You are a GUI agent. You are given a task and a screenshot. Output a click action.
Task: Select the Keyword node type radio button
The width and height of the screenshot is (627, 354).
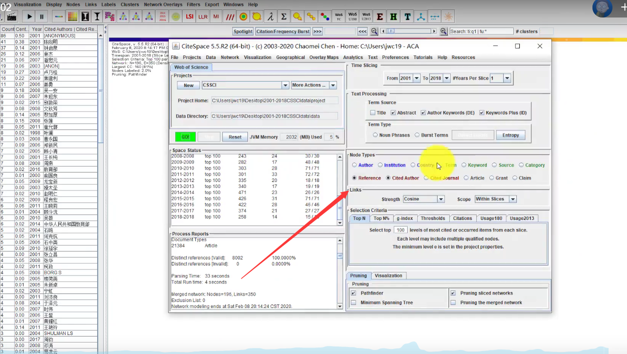pyautogui.click(x=464, y=165)
